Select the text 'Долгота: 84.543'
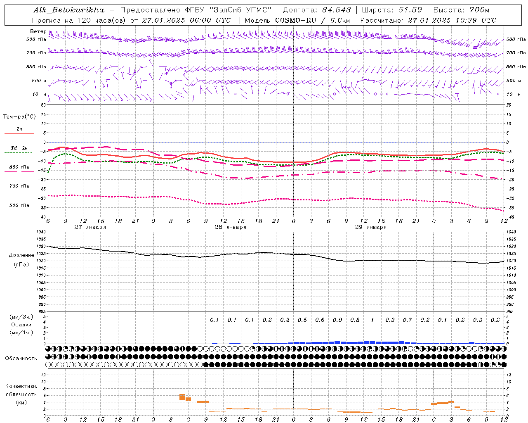 (317, 10)
